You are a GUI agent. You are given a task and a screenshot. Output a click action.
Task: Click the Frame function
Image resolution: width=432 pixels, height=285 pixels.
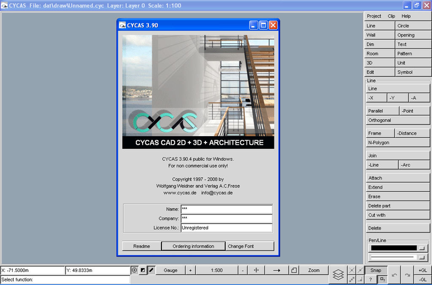pyautogui.click(x=381, y=133)
